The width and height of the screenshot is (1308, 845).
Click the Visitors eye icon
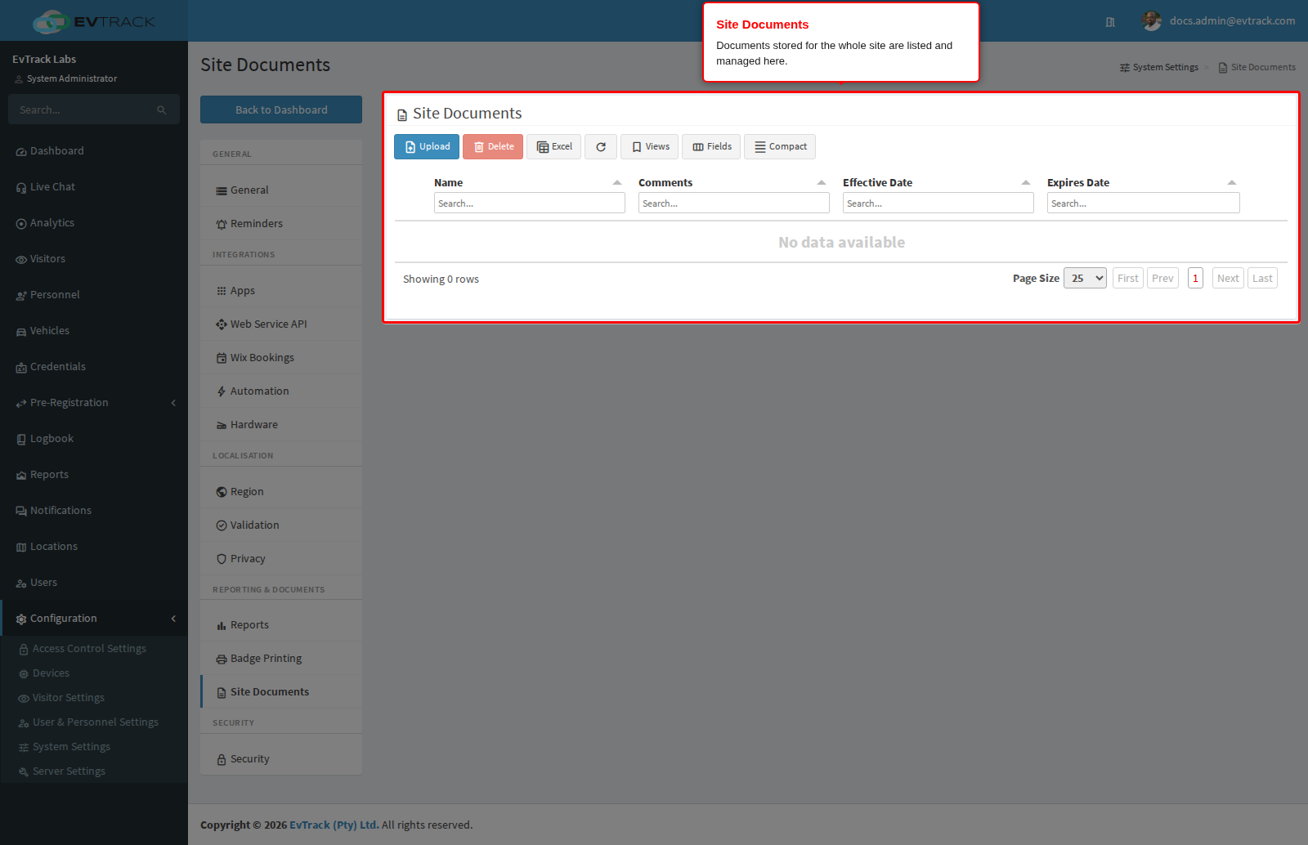[x=21, y=260]
